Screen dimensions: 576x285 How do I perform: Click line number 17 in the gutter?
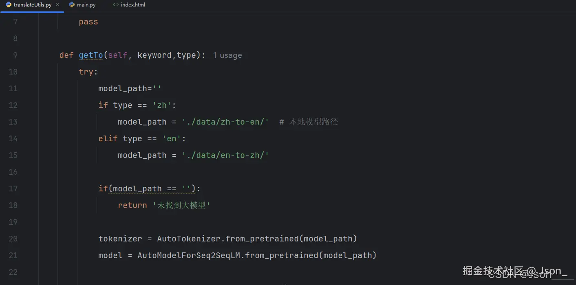pyautogui.click(x=13, y=189)
